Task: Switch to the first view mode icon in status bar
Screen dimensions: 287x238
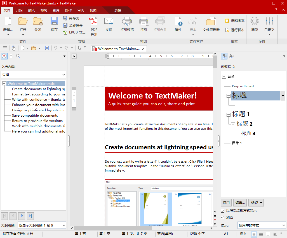Action: click(254, 234)
